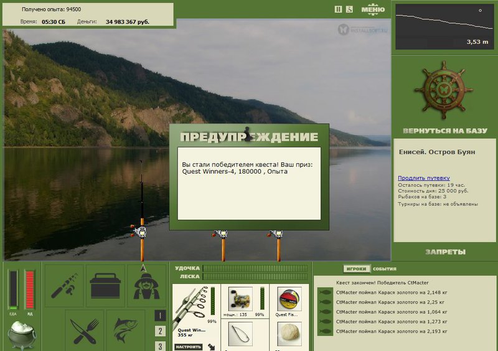Open the tackle box inventory
498x351 pixels.
point(105,286)
